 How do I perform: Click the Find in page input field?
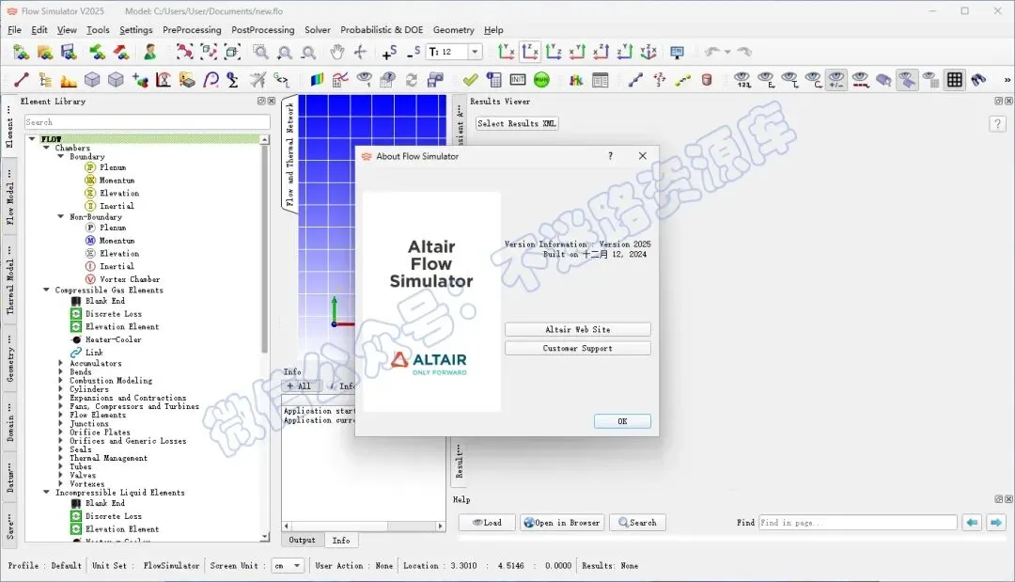point(858,523)
